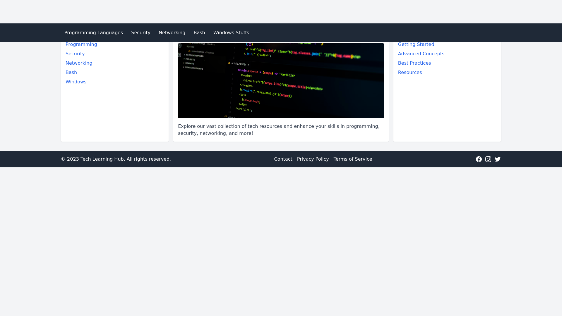Viewport: 562px width, 316px height.
Task: Open the Facebook page icon
Action: pyautogui.click(x=479, y=159)
